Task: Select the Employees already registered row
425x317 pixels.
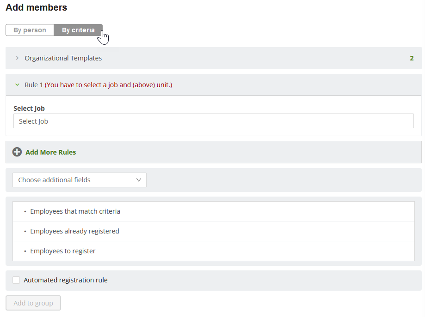Action: (214, 231)
